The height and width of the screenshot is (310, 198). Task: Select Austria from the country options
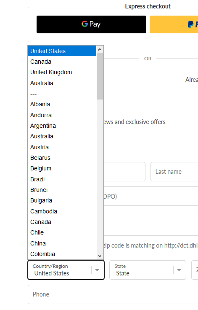point(62,147)
